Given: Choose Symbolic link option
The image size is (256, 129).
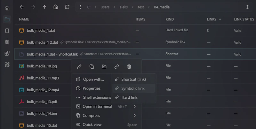Looking at the screenshot, I should (133, 88).
